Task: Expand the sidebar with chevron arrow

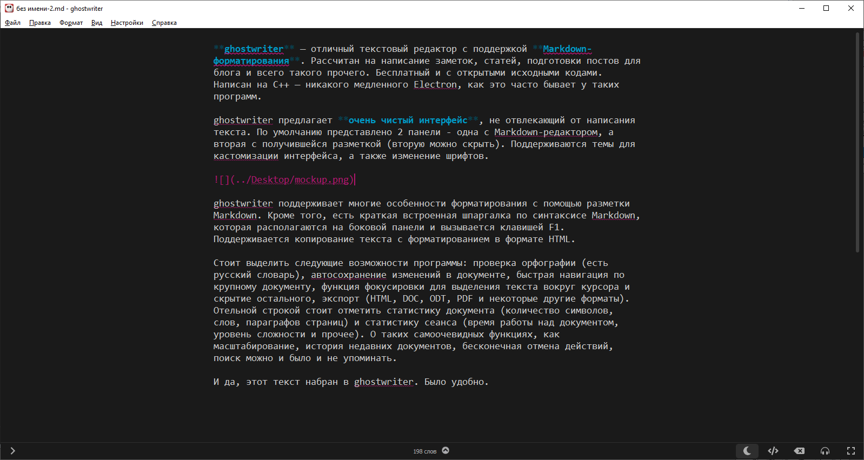Action: 12,451
